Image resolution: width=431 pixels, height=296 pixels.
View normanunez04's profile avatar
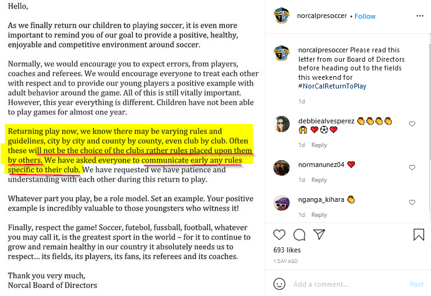[x=282, y=168]
